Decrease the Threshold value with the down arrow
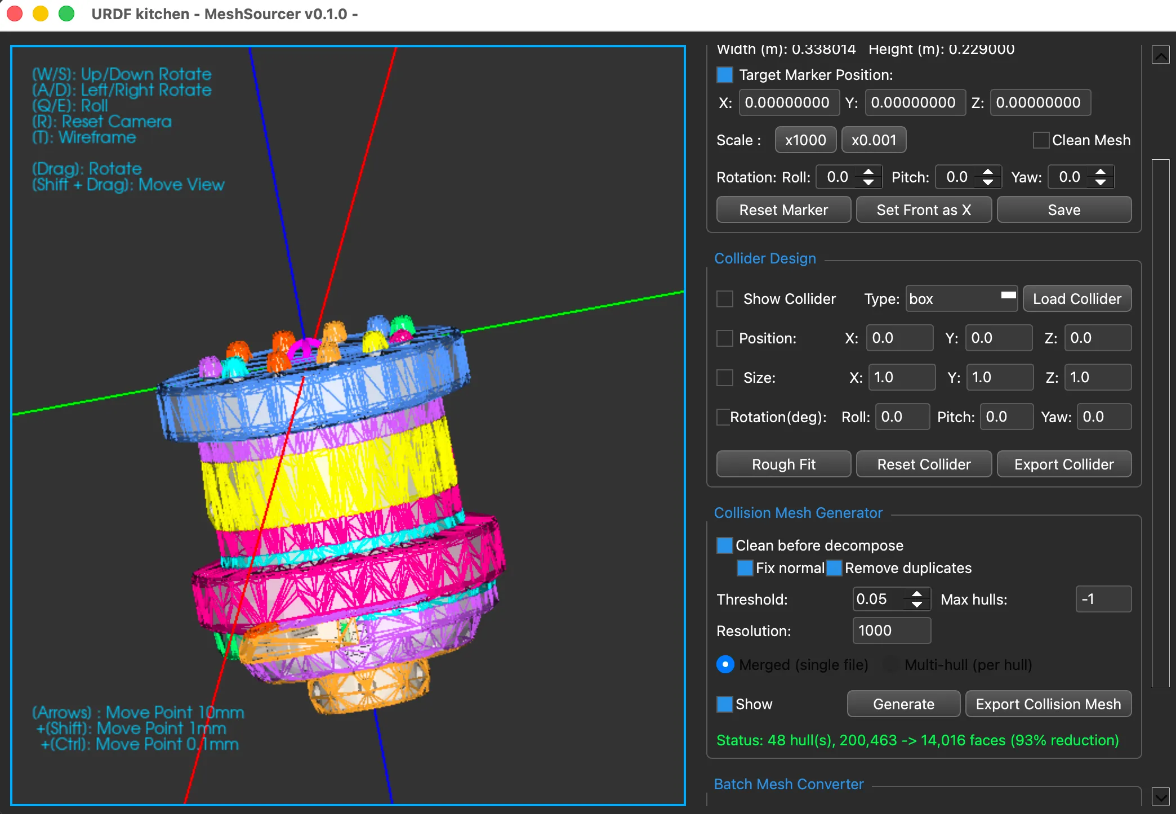The height and width of the screenshot is (814, 1176). coord(917,605)
